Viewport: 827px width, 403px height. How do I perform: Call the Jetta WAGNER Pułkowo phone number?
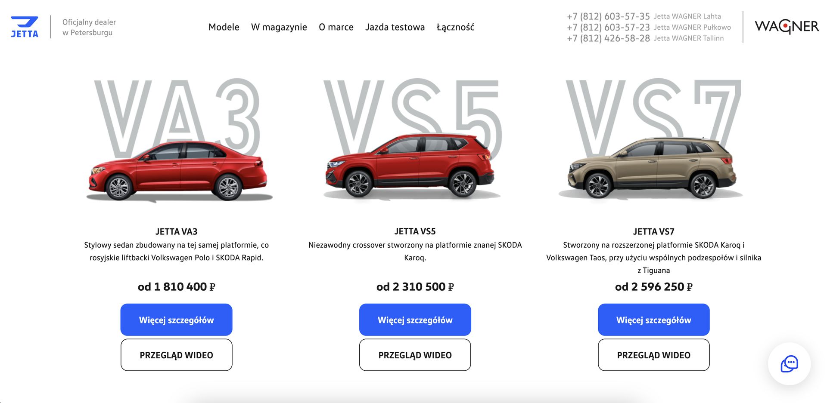click(x=608, y=27)
